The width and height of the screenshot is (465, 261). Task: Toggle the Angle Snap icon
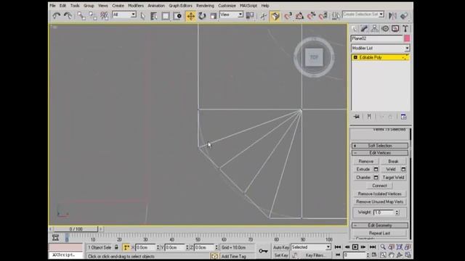[299, 16]
